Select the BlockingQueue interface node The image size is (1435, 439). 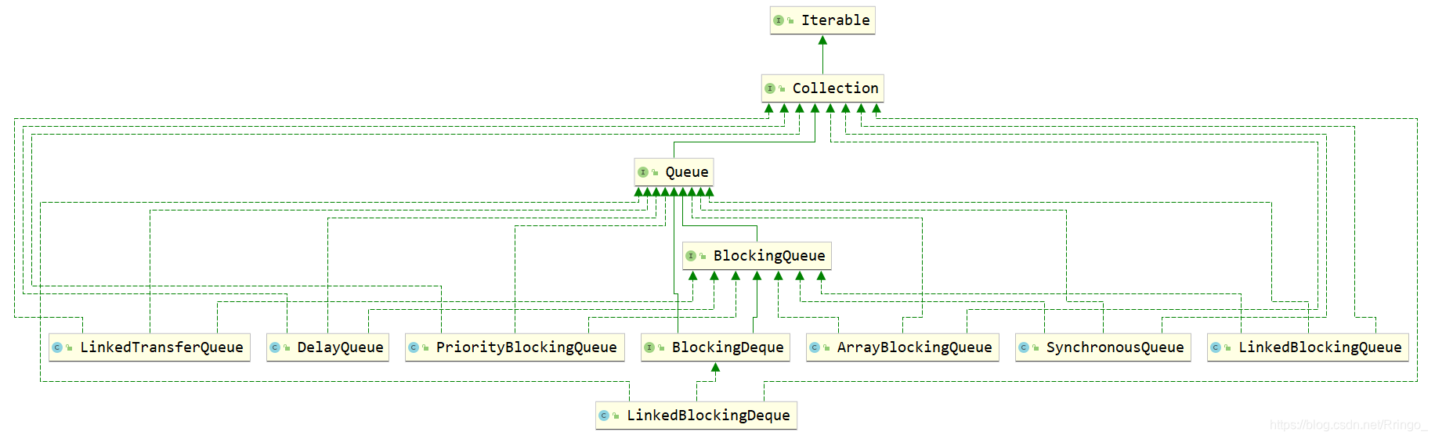(x=757, y=256)
